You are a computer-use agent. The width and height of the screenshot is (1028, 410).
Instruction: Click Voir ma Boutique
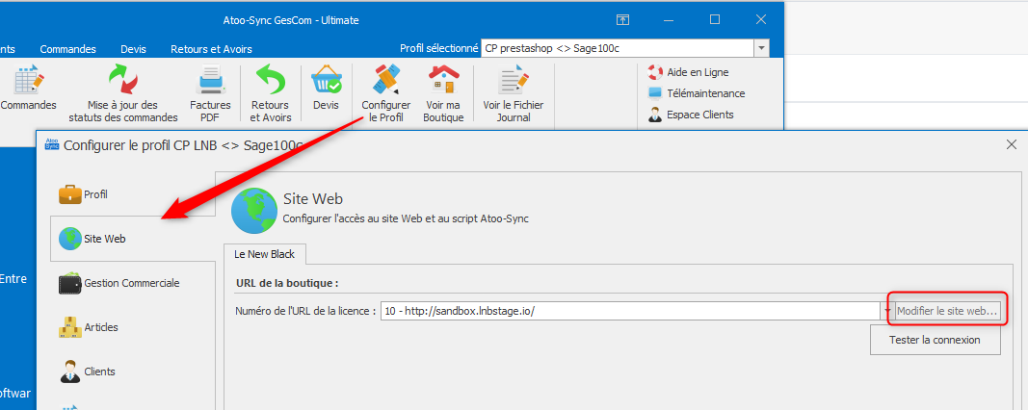443,93
